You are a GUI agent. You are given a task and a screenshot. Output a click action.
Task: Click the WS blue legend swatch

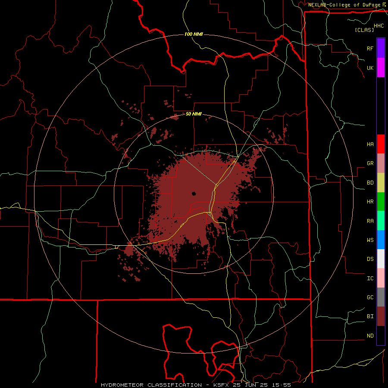(x=381, y=240)
